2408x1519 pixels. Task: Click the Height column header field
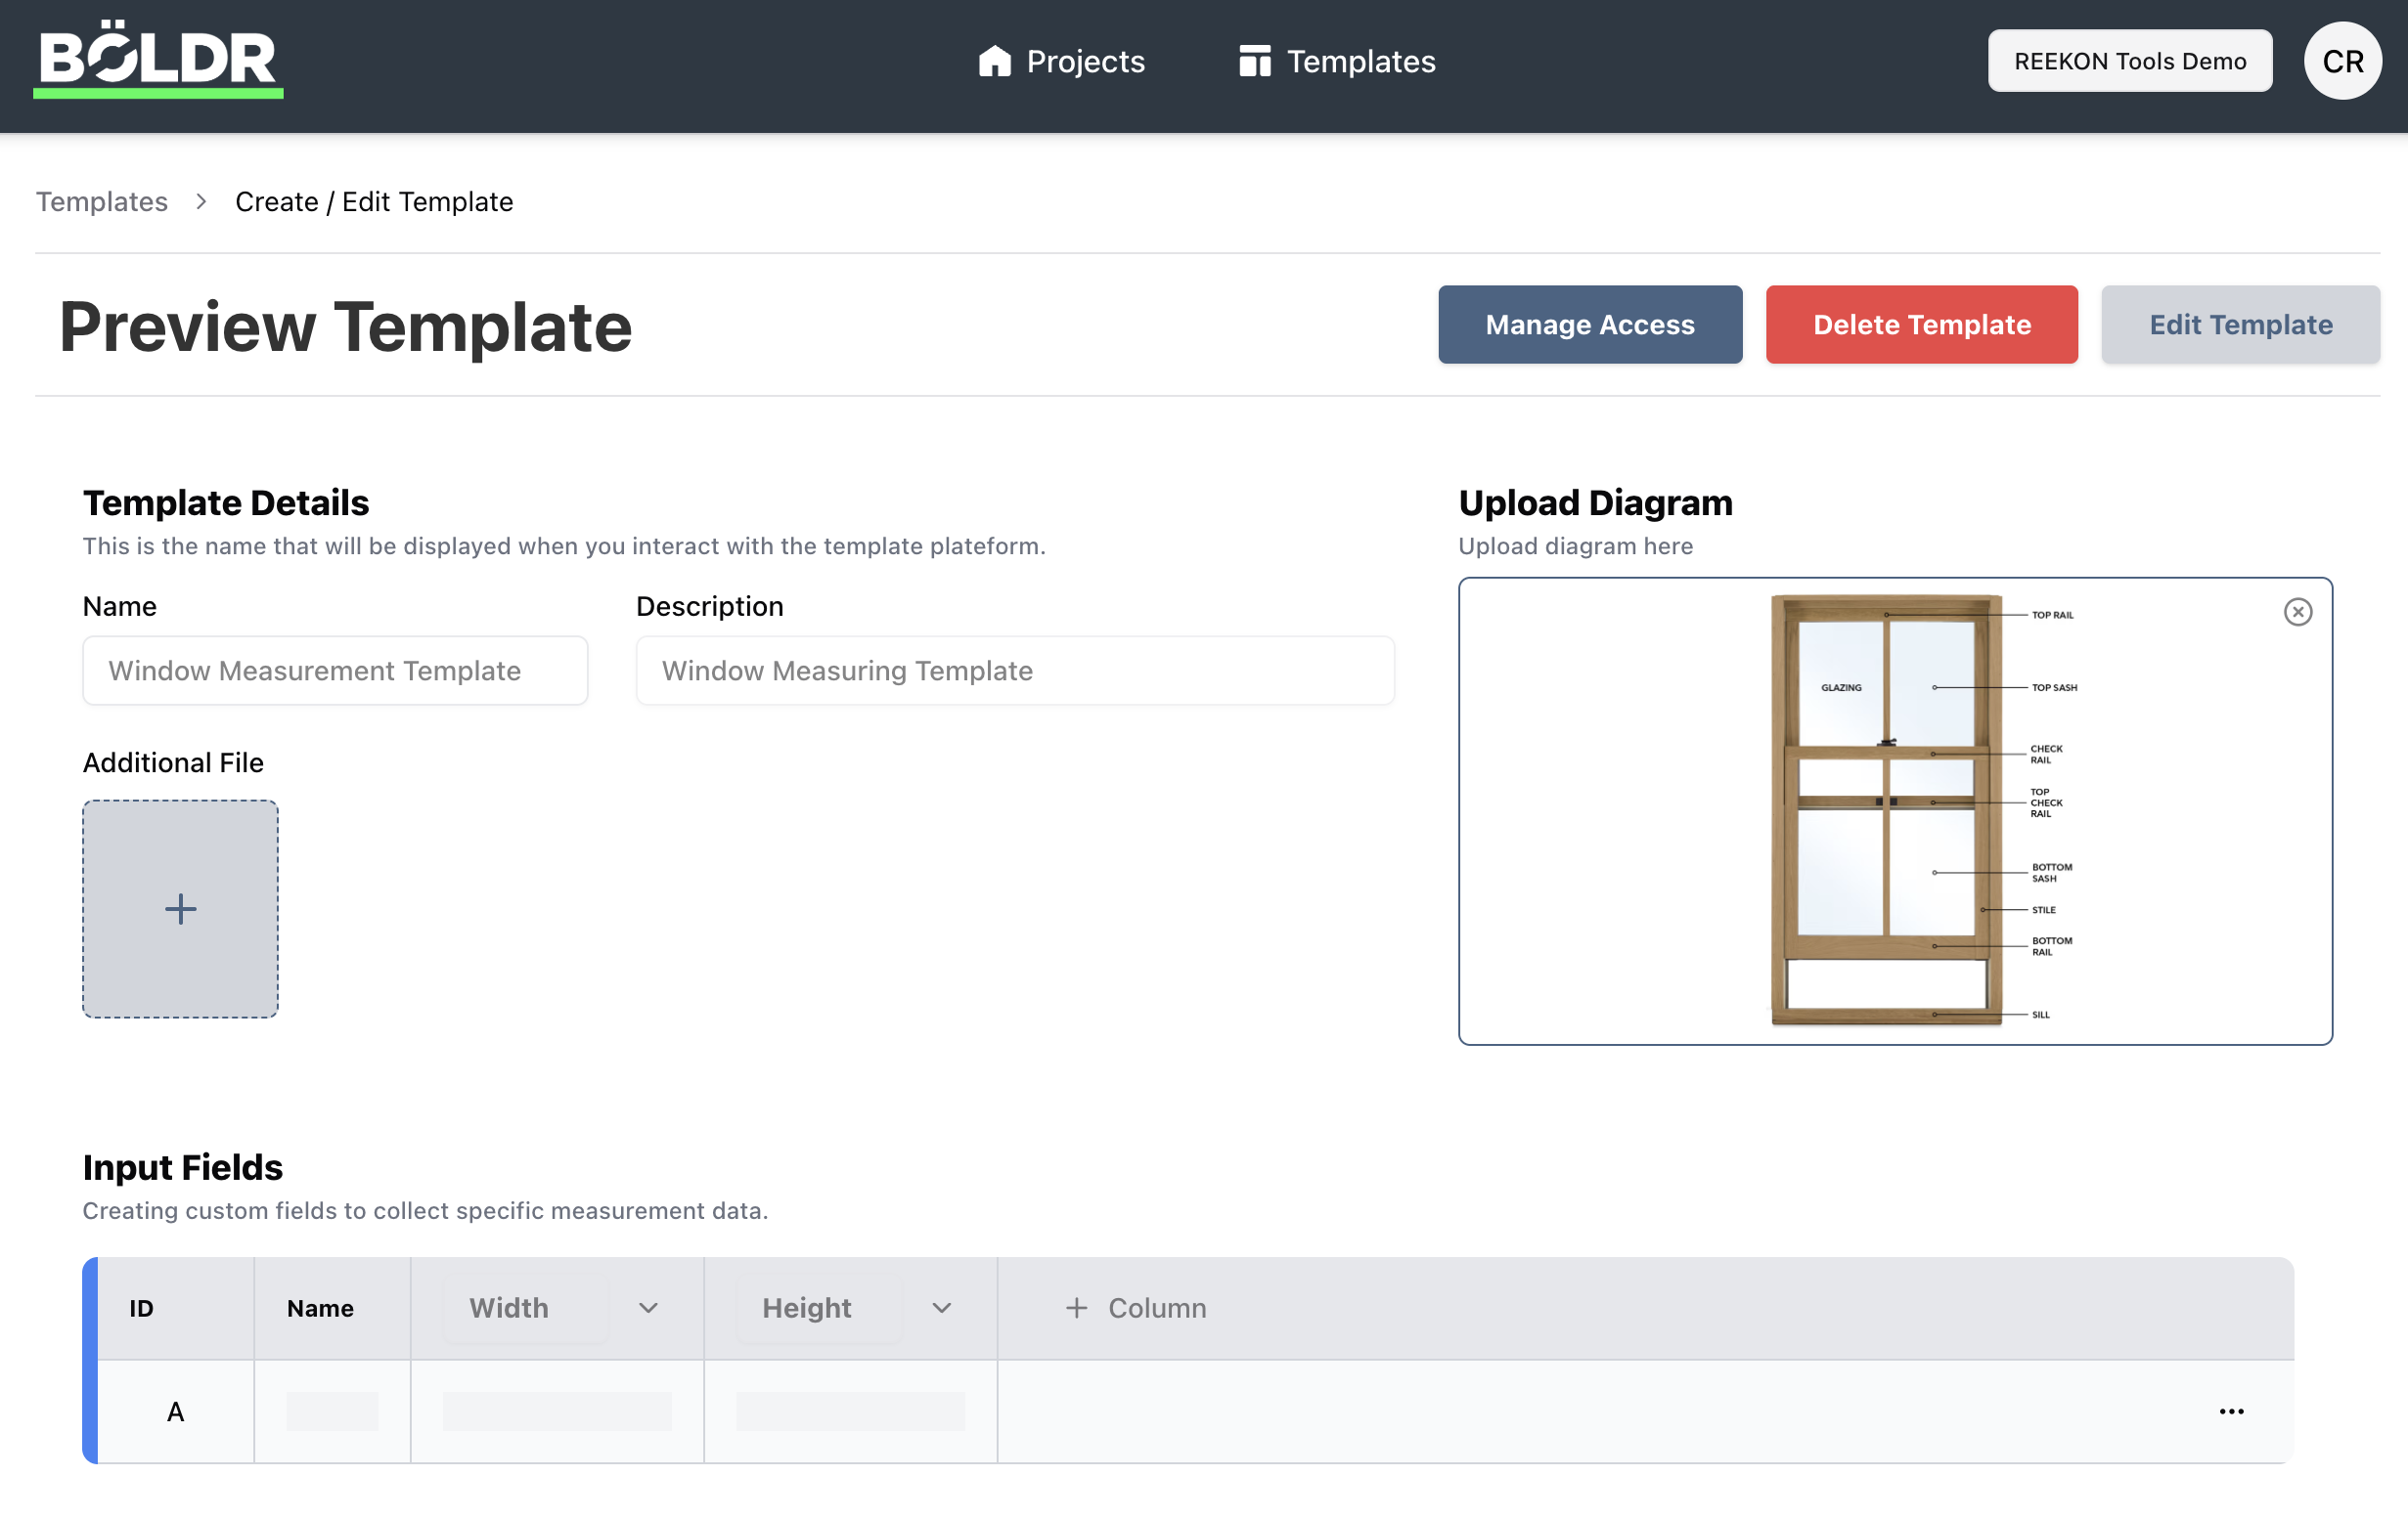(819, 1307)
